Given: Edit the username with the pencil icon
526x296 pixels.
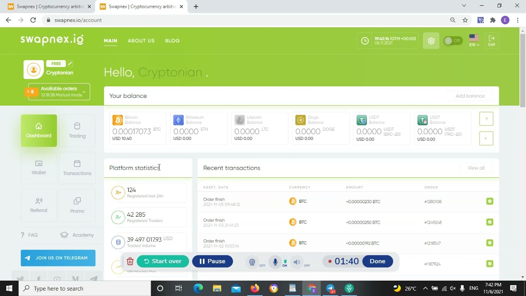Looking at the screenshot, I should point(70,64).
